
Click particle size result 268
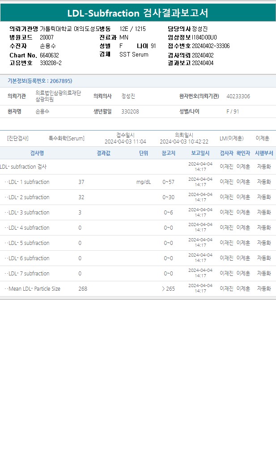83,288
